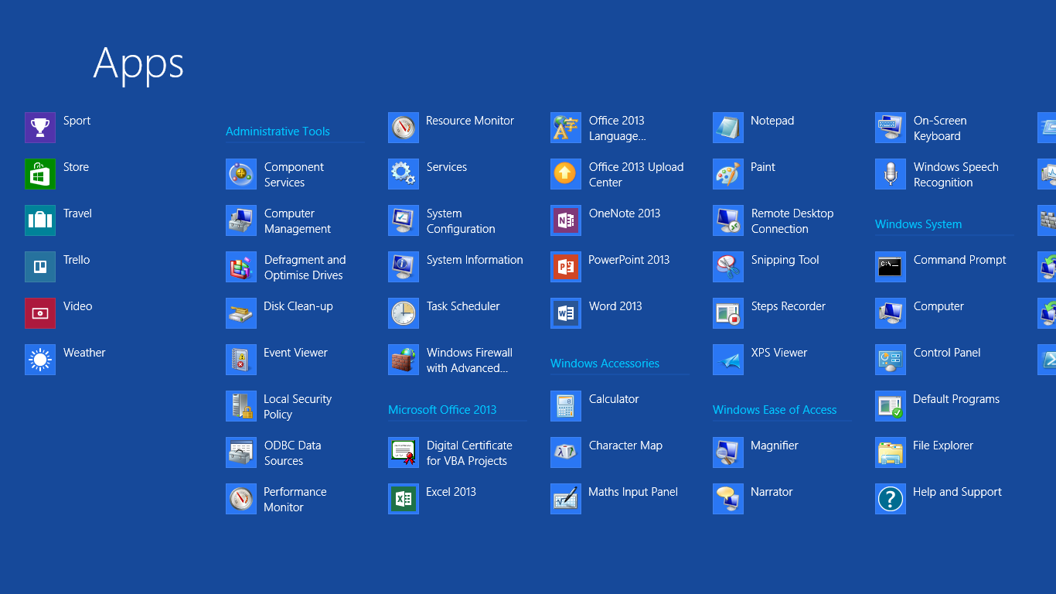Launch ODBC Data Sources icon

coord(241,452)
